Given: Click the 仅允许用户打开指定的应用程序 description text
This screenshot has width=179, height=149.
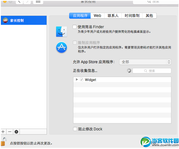Looking at the screenshot, I should (125, 49).
